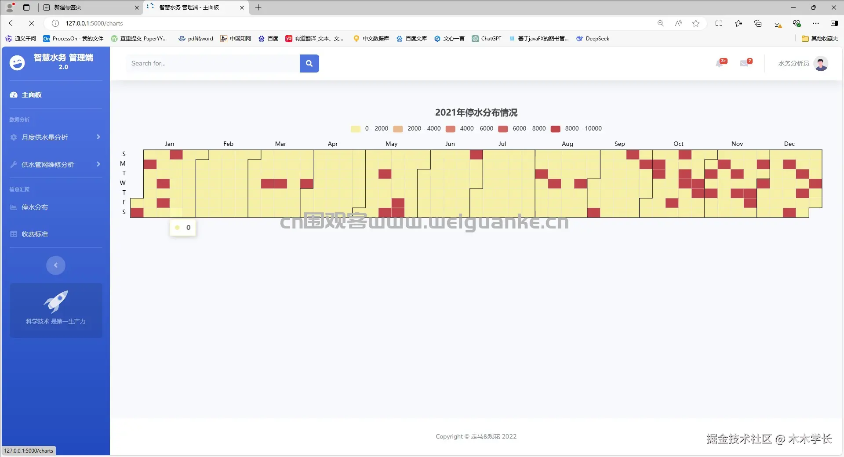The width and height of the screenshot is (844, 457).
Task: Close the 智慧水务 管理端 browser tab
Action: (242, 7)
